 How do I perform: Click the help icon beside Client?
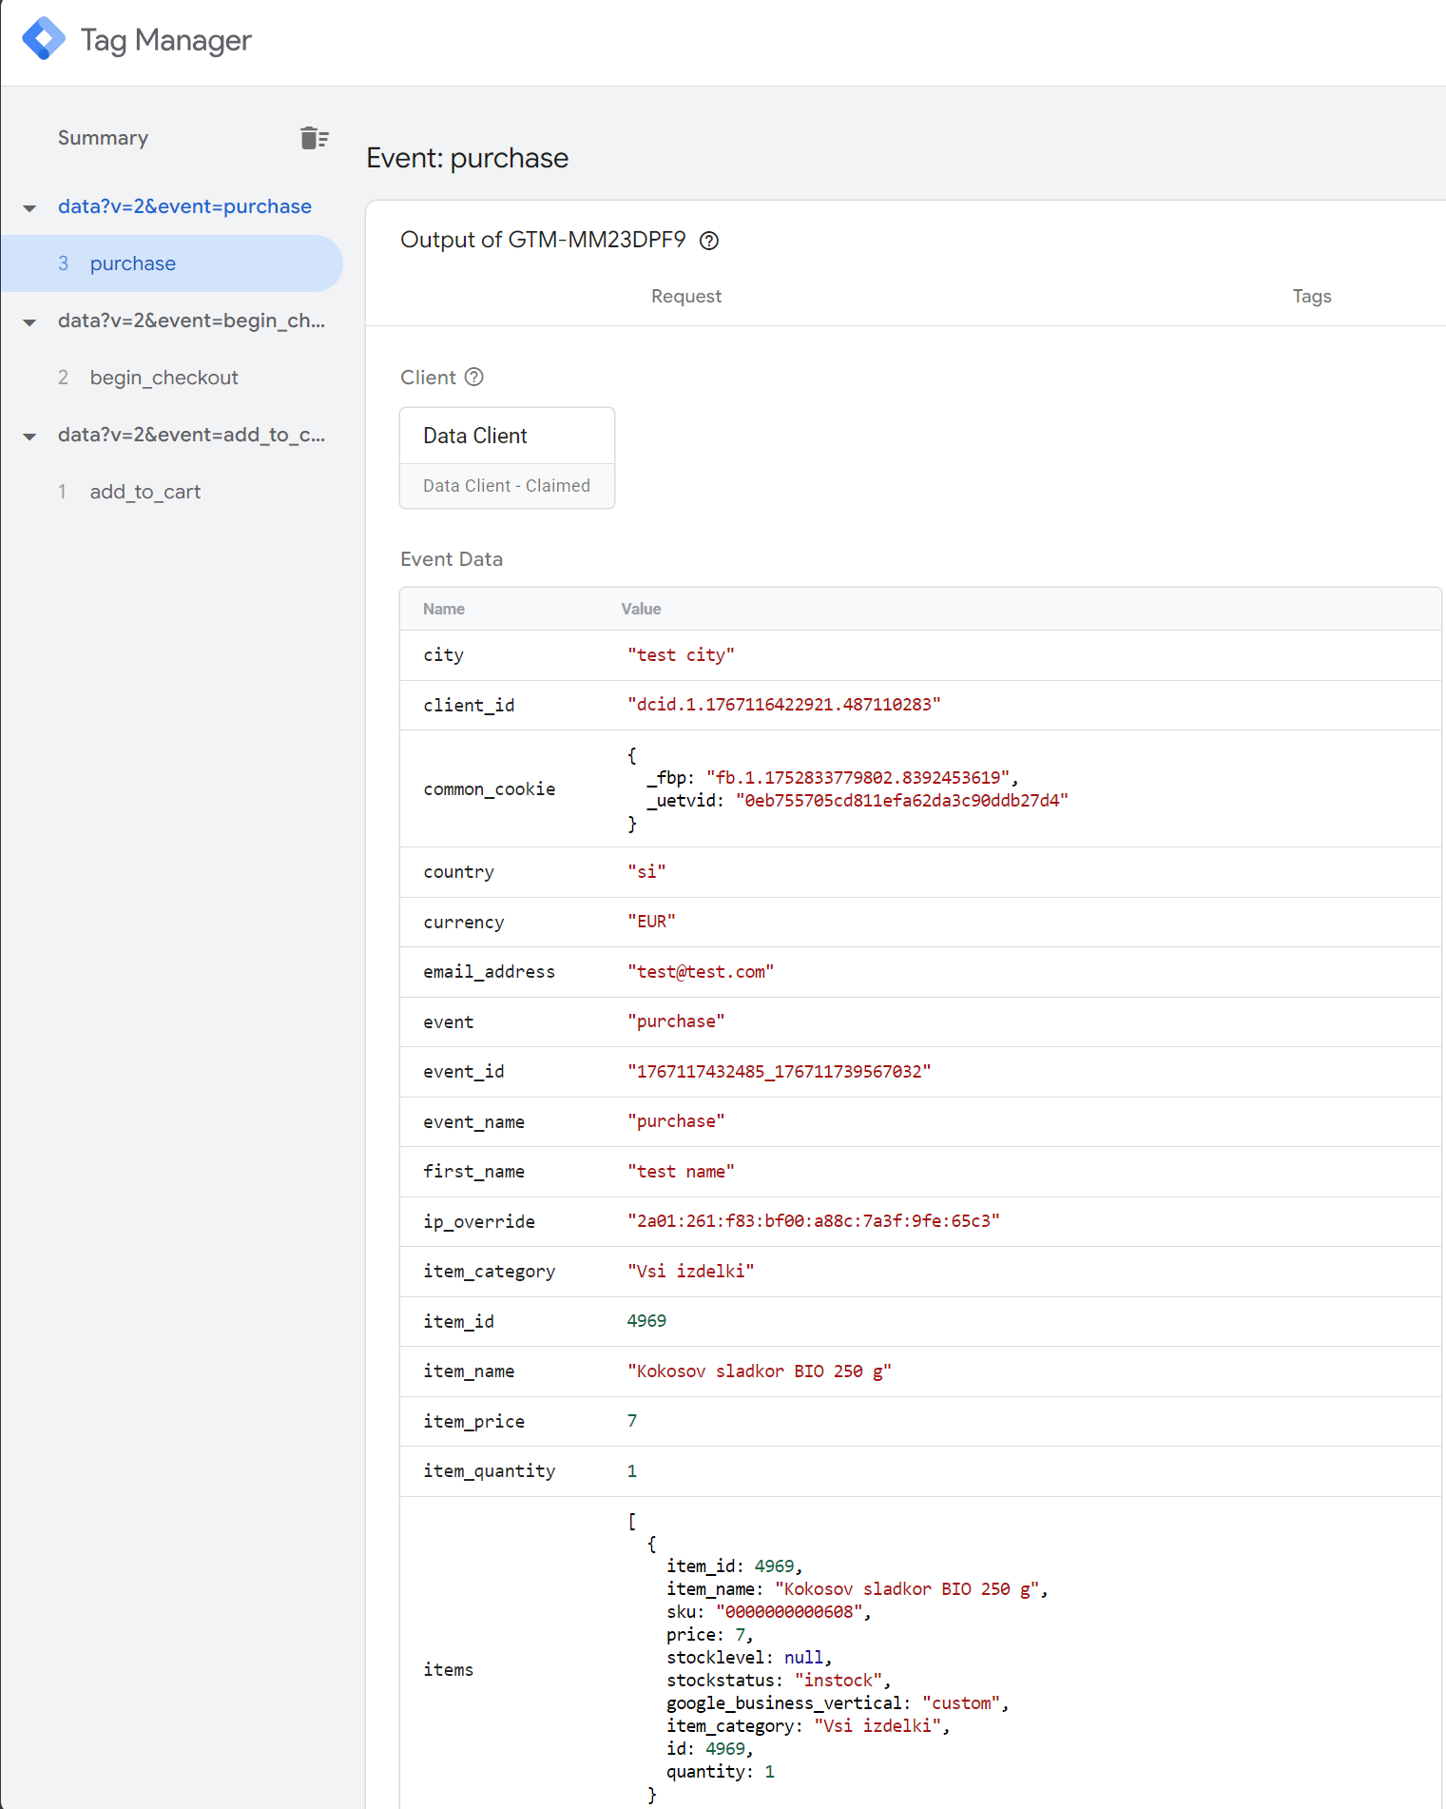pos(474,378)
